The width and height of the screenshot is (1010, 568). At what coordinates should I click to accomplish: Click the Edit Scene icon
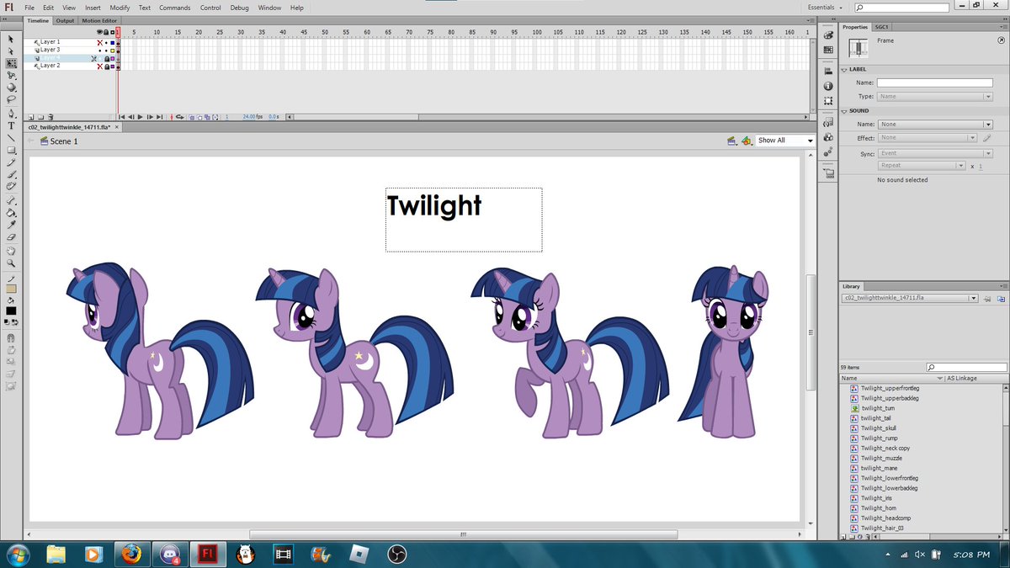pyautogui.click(x=732, y=141)
